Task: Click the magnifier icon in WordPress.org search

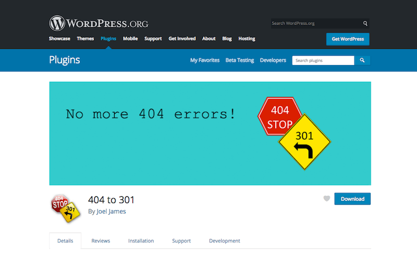Action: coord(365,23)
